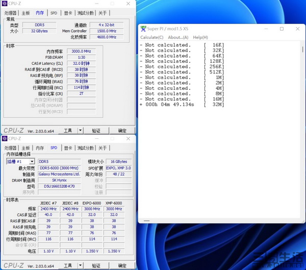This screenshot has height=270, width=306.
Task: Click the CPU-Z app icon in top window title bar
Action: 5,4
